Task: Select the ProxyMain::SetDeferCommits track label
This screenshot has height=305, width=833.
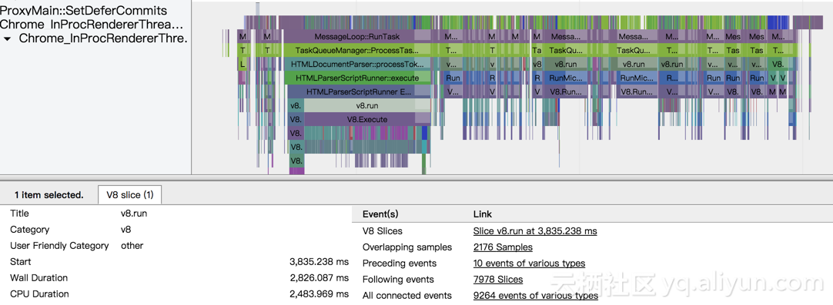Action: [83, 11]
